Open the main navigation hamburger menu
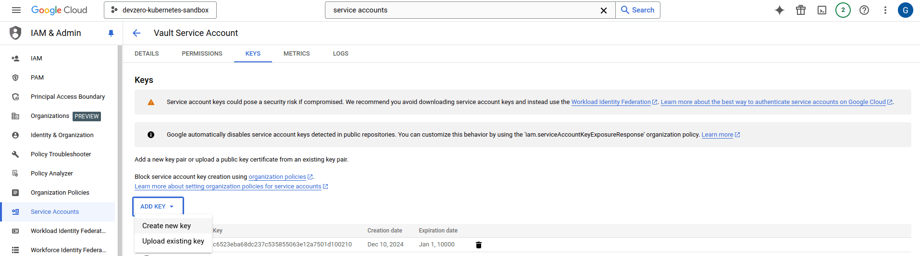Screen dimensions: 920x256 click(16, 10)
